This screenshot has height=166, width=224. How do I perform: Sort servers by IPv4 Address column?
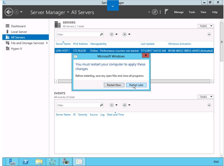80,44
